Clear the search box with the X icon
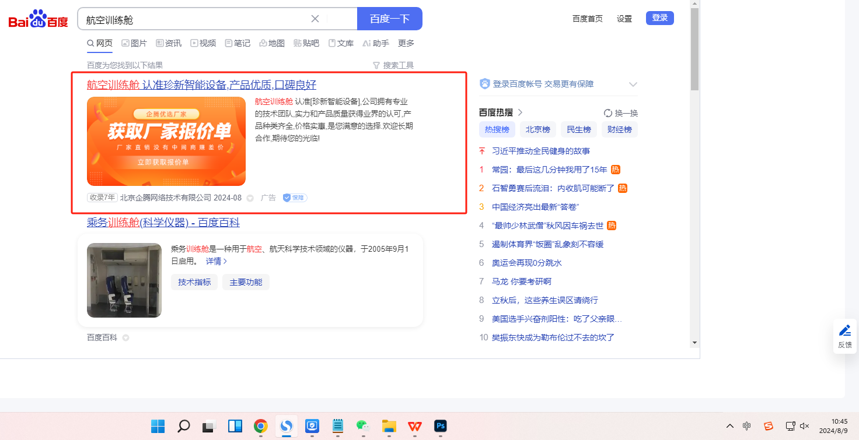This screenshot has height=440, width=859. pyautogui.click(x=315, y=19)
